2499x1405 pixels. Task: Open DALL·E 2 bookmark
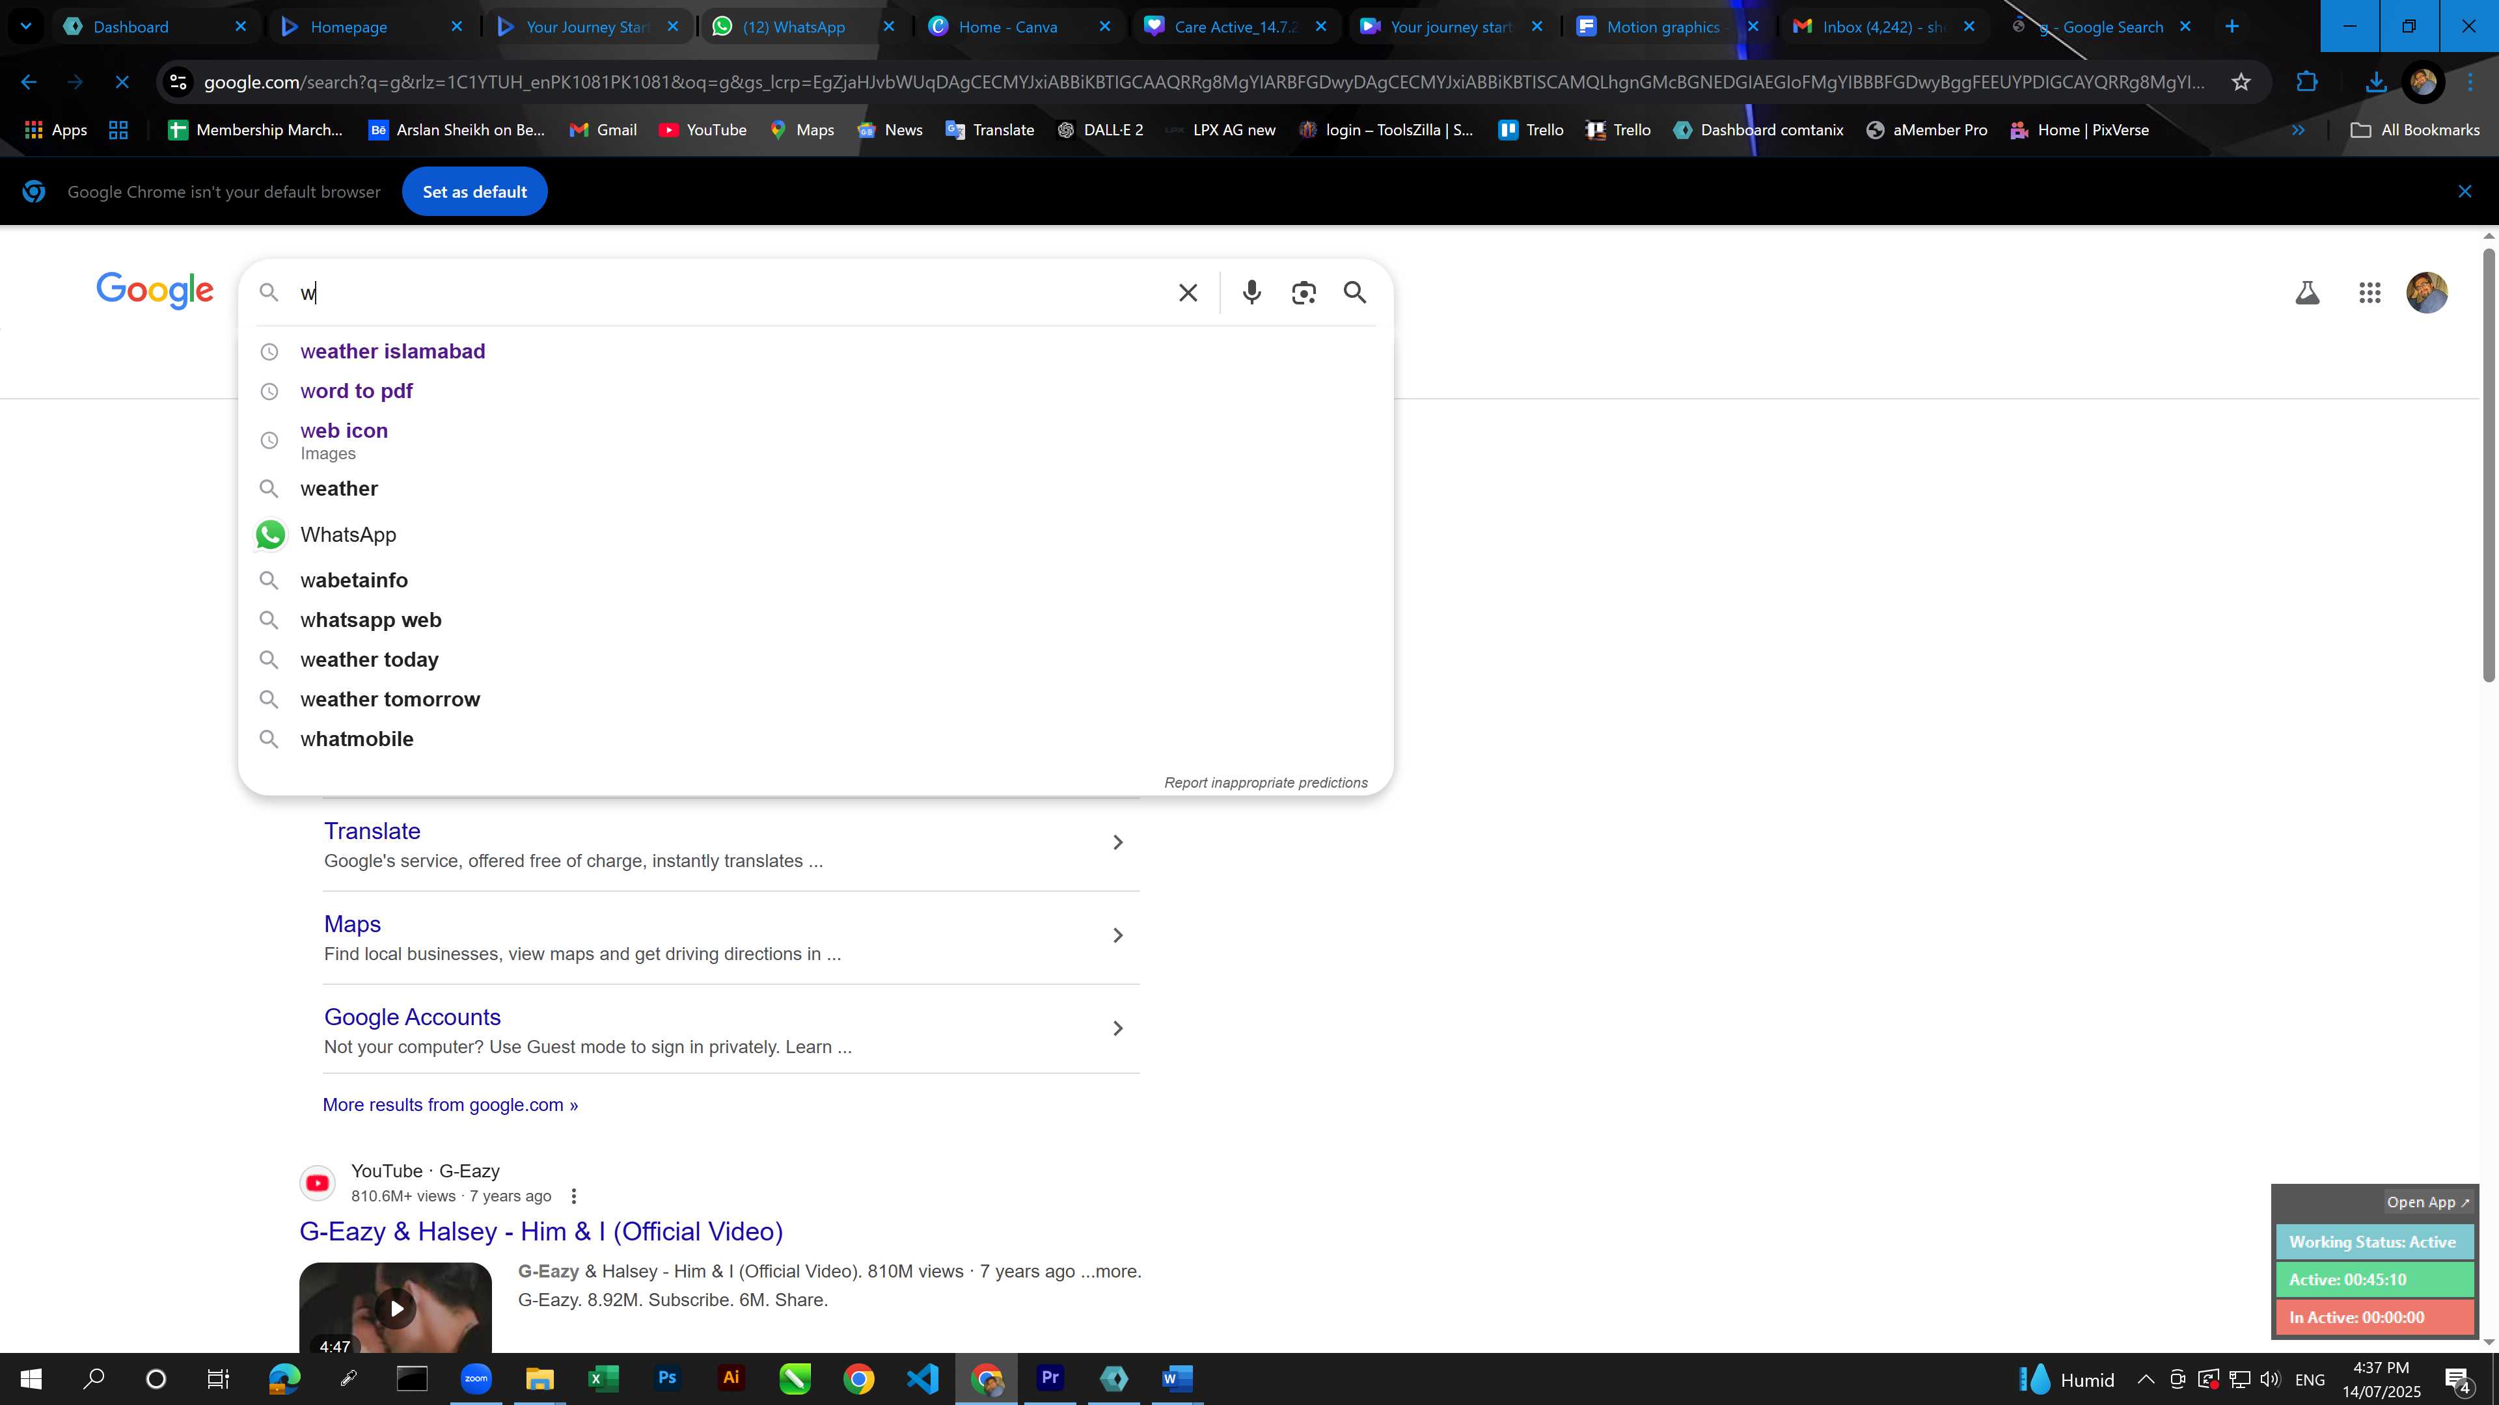tap(1100, 130)
